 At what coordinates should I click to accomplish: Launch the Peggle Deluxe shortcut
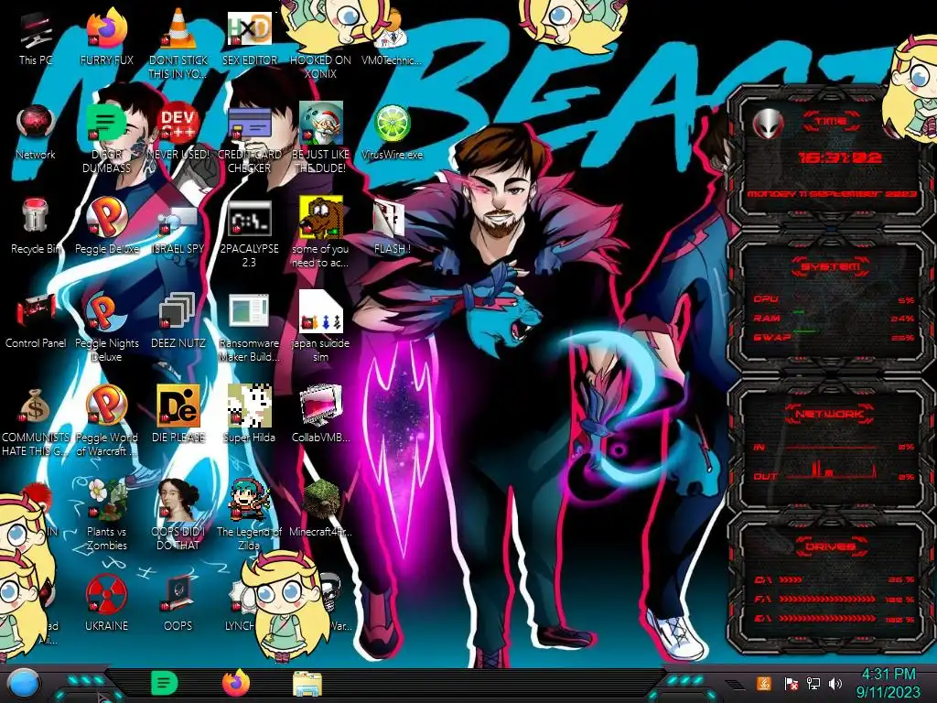coord(106,227)
